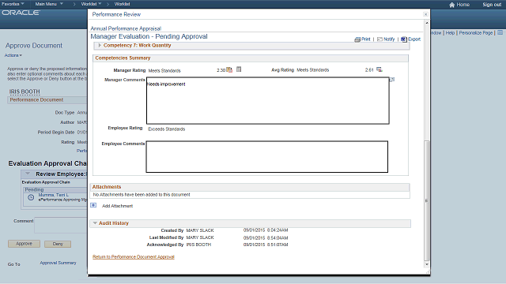Open the Avg Rating details icon
506x284 pixels.
pyautogui.click(x=379, y=69)
